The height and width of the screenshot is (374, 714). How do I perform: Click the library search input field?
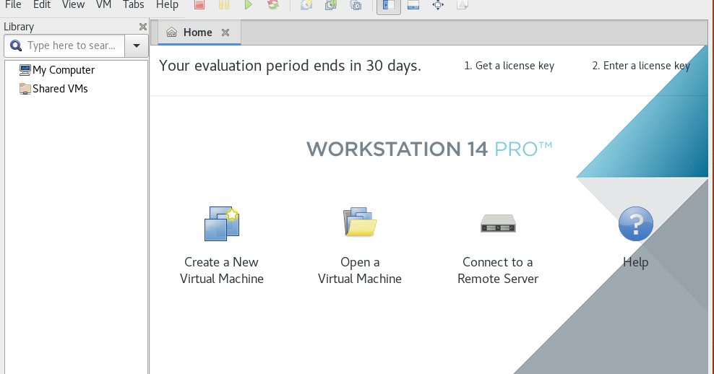64,45
